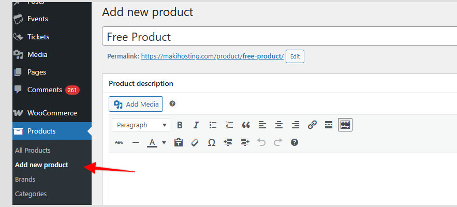Insert a numbered list
The image size is (457, 207).
click(x=229, y=125)
